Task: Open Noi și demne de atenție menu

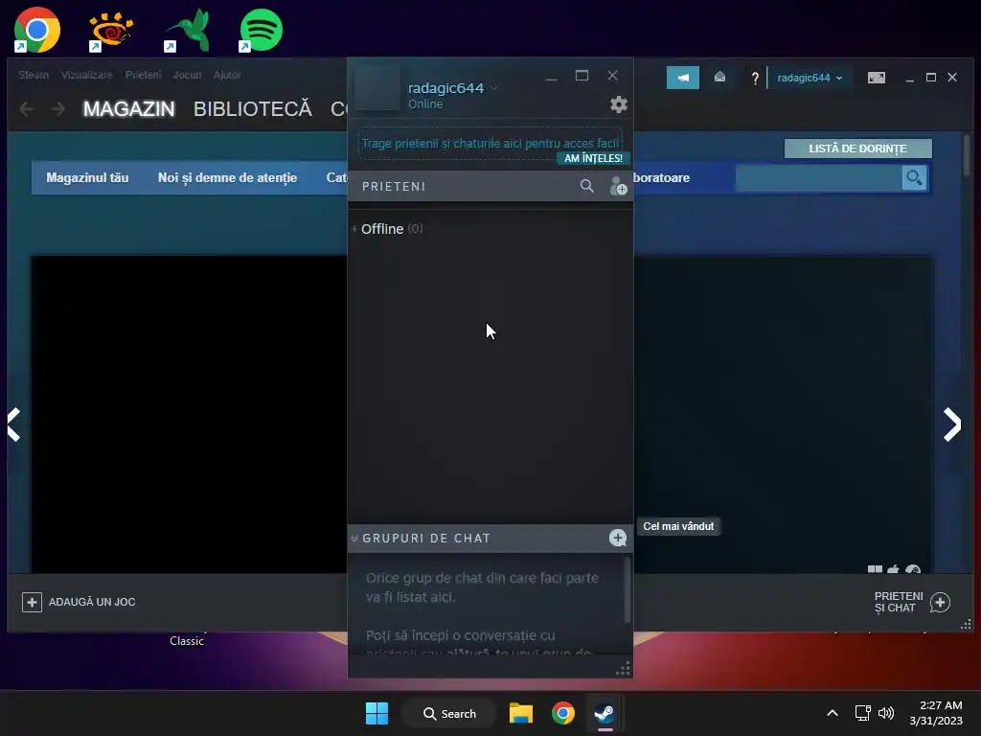Action: click(227, 177)
